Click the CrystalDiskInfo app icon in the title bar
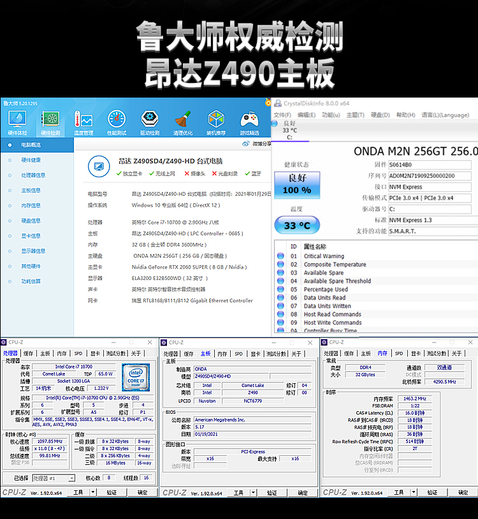Image resolution: width=478 pixels, height=519 pixels. click(x=278, y=103)
